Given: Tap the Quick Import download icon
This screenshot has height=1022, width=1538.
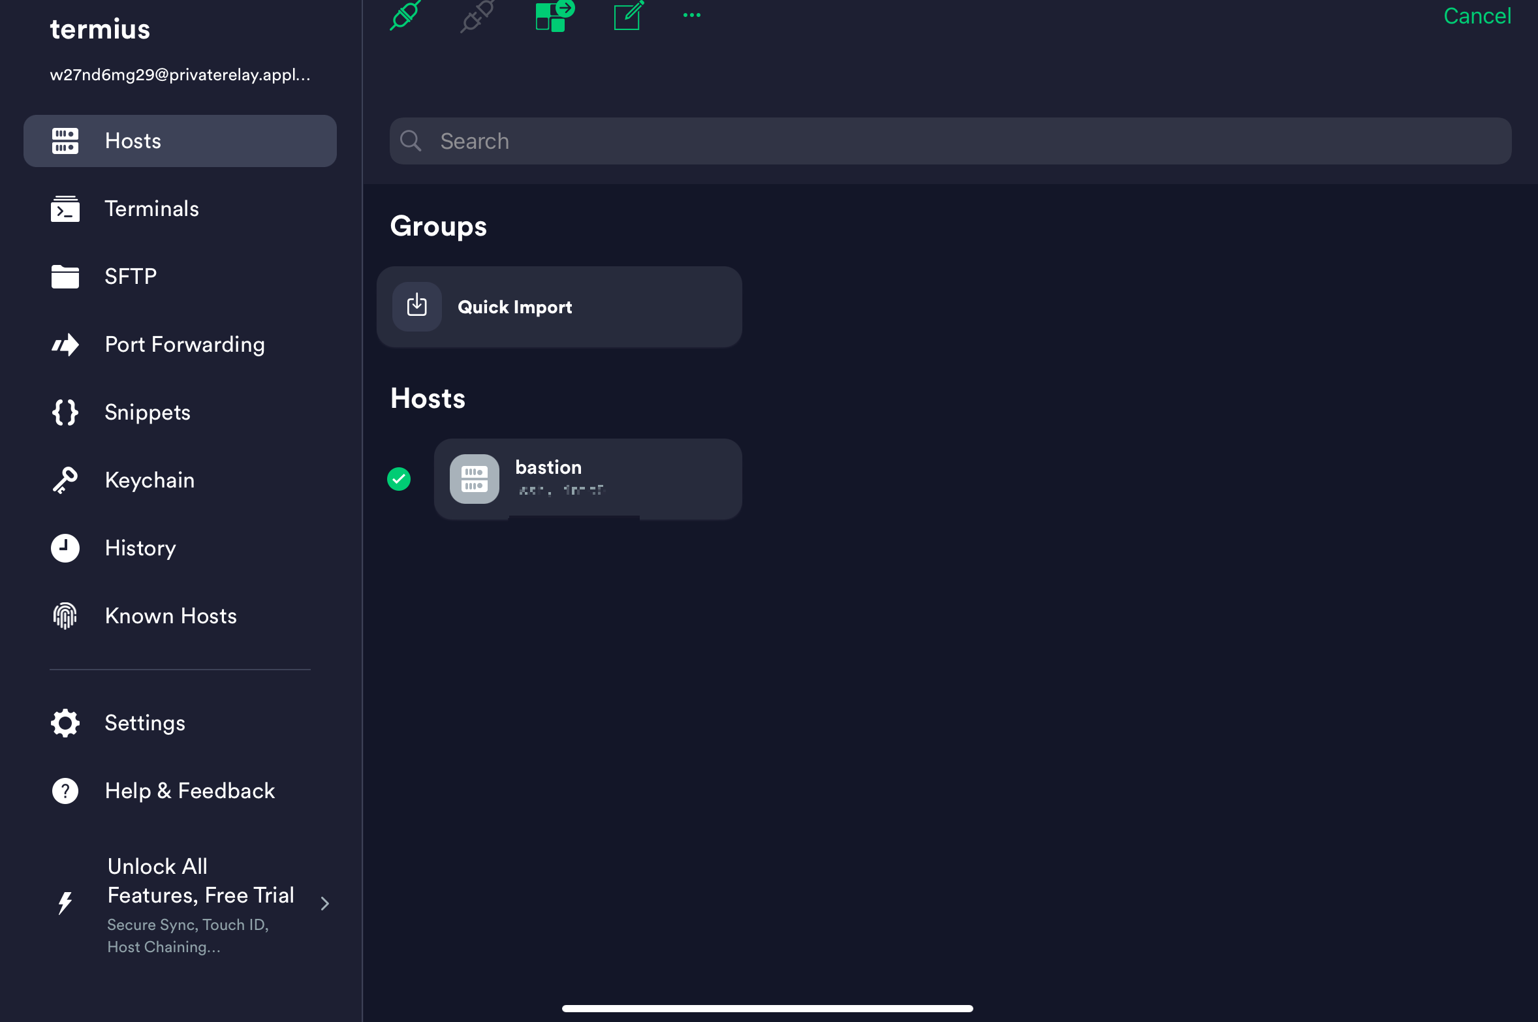Looking at the screenshot, I should click(417, 306).
